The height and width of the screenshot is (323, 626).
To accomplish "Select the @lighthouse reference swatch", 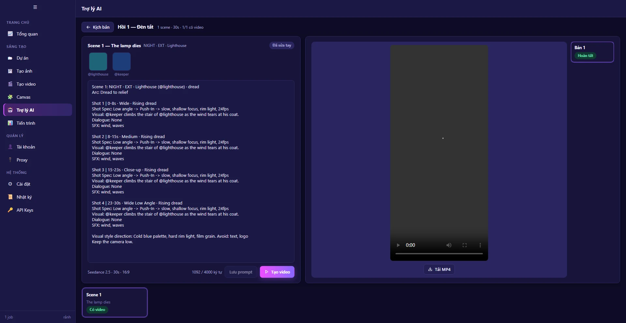I will pyautogui.click(x=98, y=62).
